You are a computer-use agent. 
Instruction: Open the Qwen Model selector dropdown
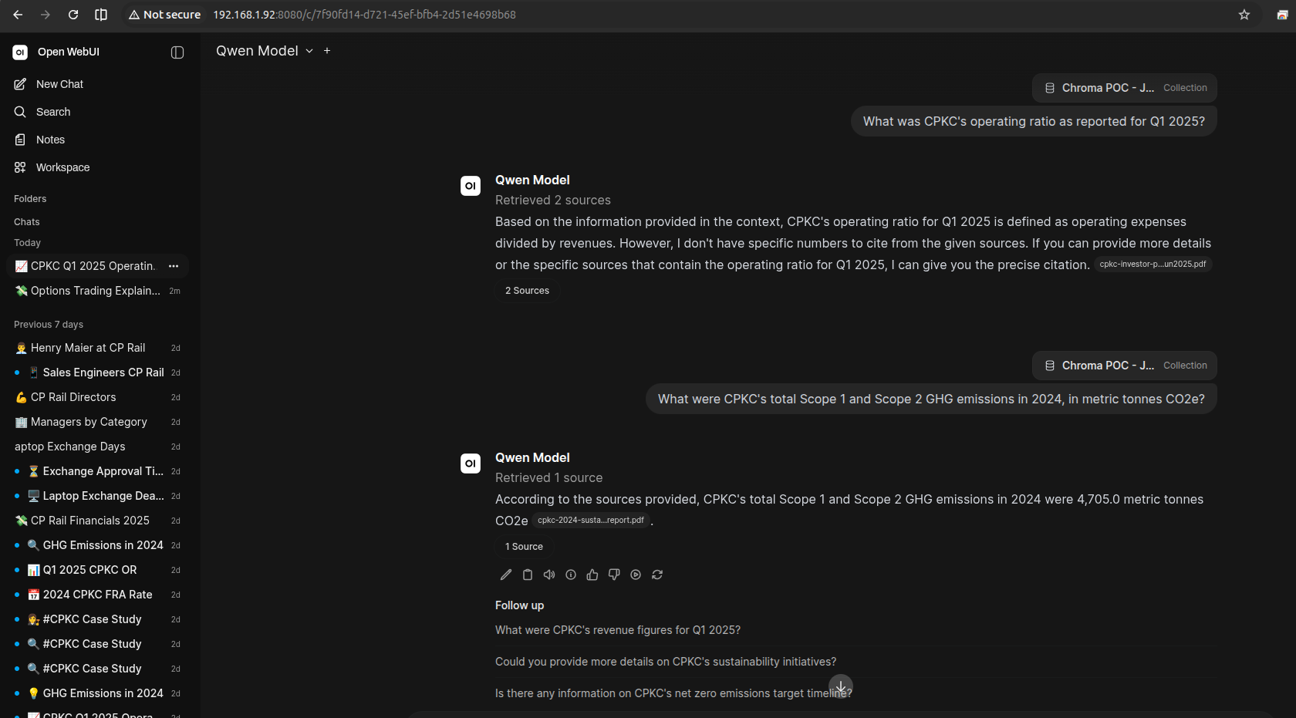pos(265,51)
